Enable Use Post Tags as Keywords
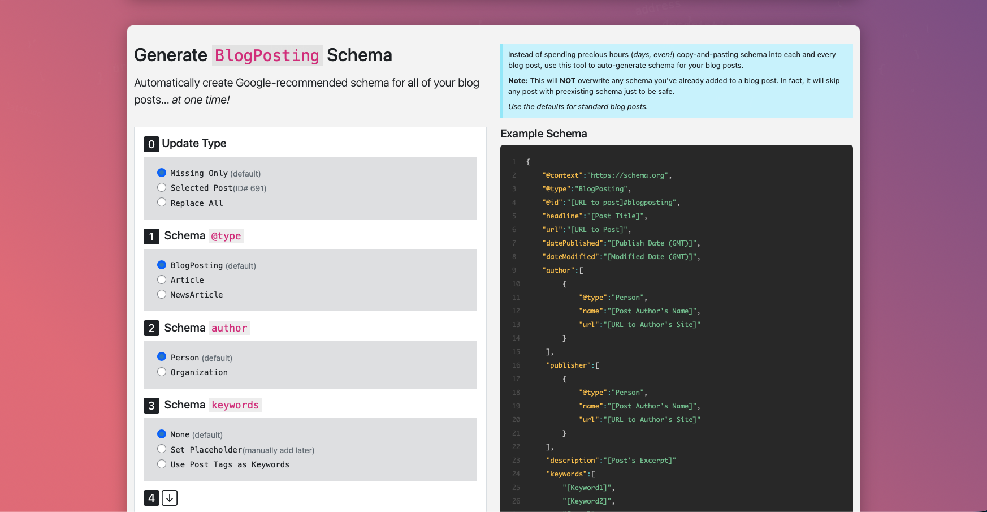This screenshot has width=987, height=512. [162, 464]
